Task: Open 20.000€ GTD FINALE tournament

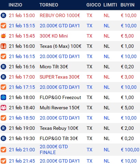Action: [x=54, y=150]
